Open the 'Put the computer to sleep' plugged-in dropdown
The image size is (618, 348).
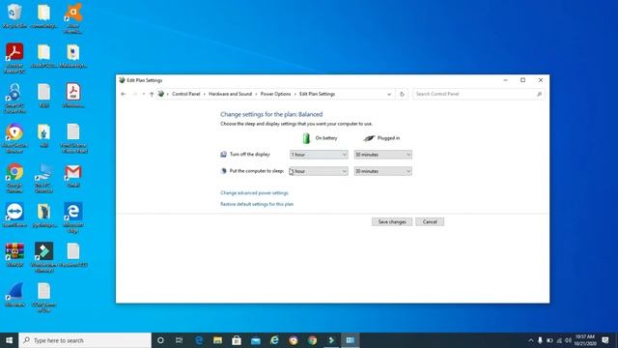(x=382, y=171)
